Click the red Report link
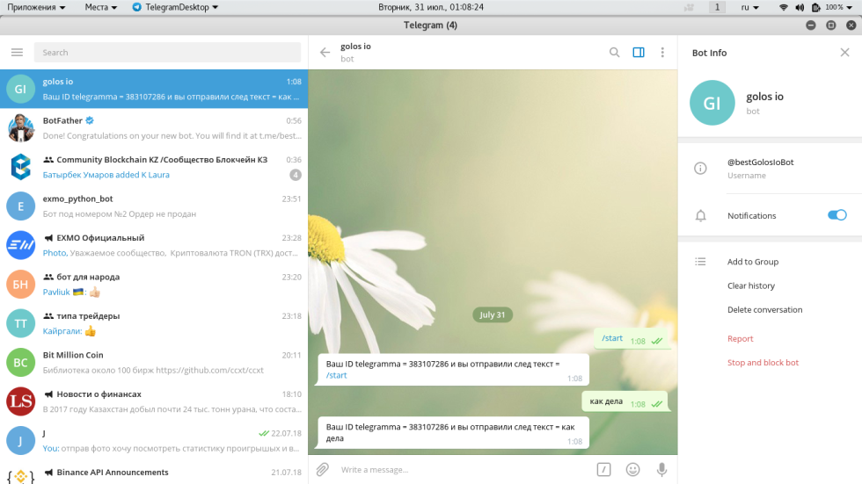The height and width of the screenshot is (484, 862). pos(740,338)
